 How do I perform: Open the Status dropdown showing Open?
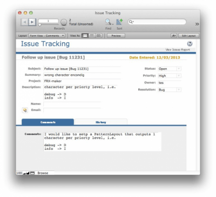click(x=170, y=69)
